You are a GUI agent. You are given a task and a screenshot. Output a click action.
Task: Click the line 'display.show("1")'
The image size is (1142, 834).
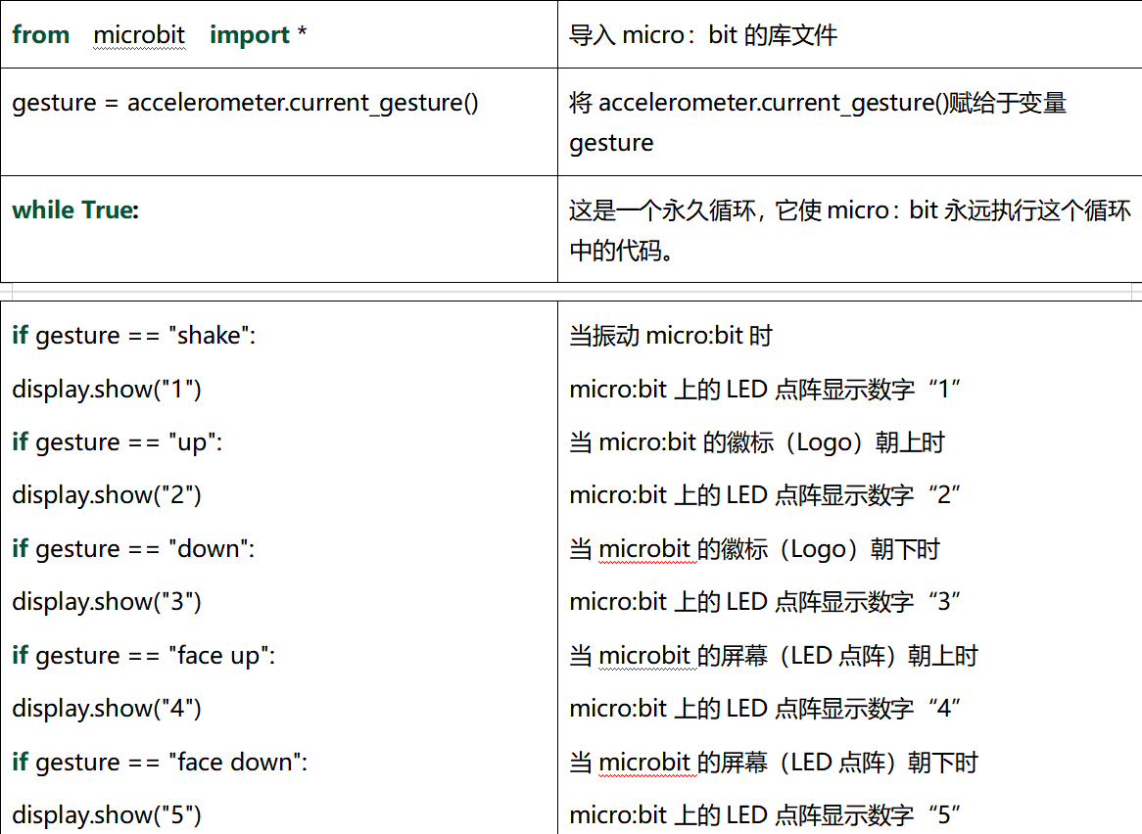coord(107,389)
